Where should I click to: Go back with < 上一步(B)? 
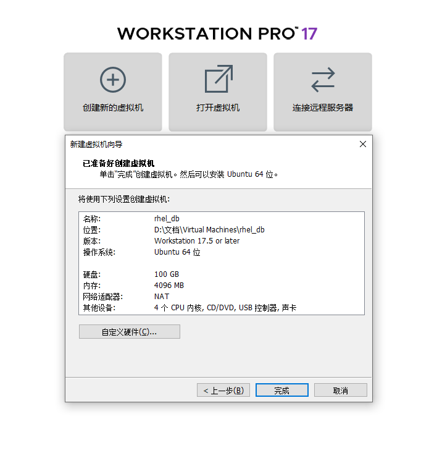(x=223, y=390)
